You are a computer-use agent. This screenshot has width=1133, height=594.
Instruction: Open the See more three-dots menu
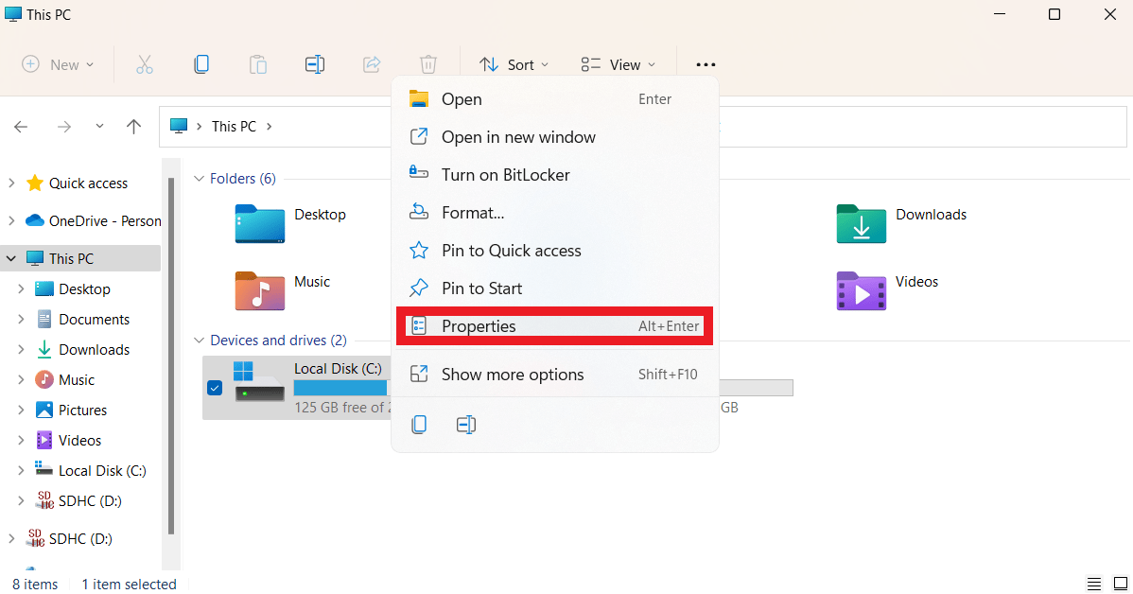tap(706, 64)
